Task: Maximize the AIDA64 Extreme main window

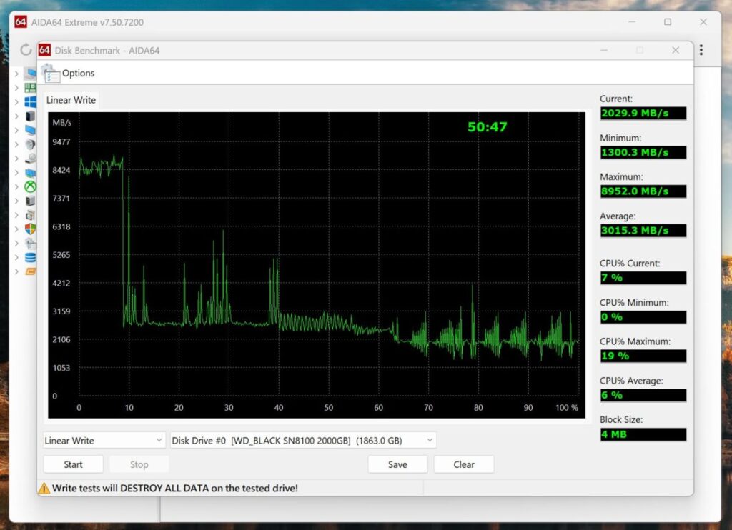Action: click(x=668, y=22)
